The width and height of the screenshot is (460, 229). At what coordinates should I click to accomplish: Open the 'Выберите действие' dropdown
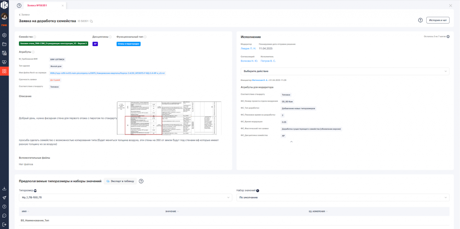(345, 71)
